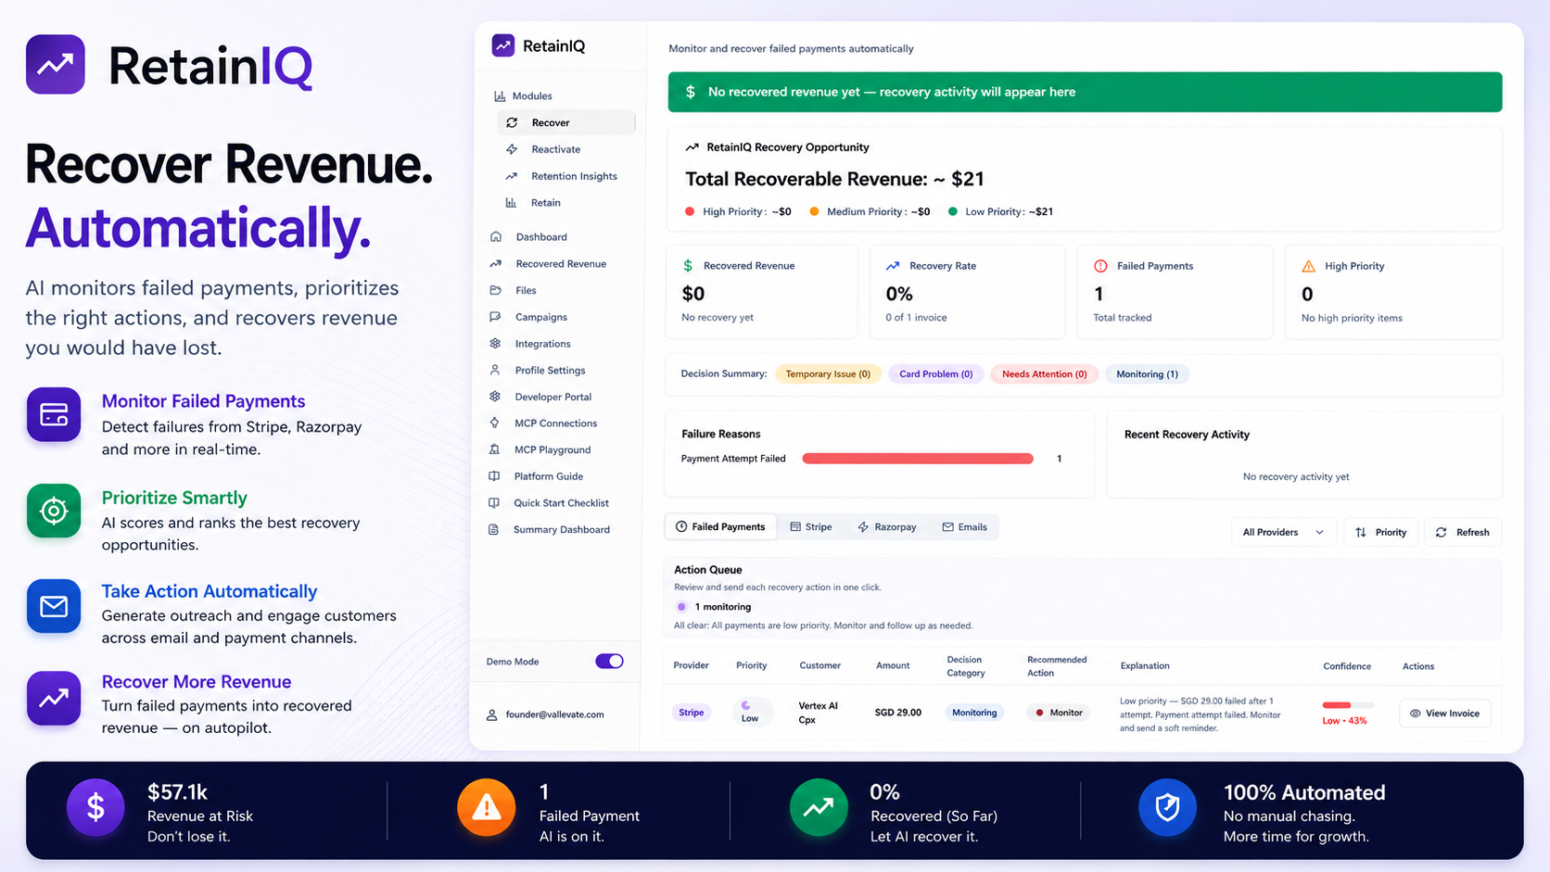Click the Priority sort button
Screen dimensions: 1550x872
coord(1381,532)
